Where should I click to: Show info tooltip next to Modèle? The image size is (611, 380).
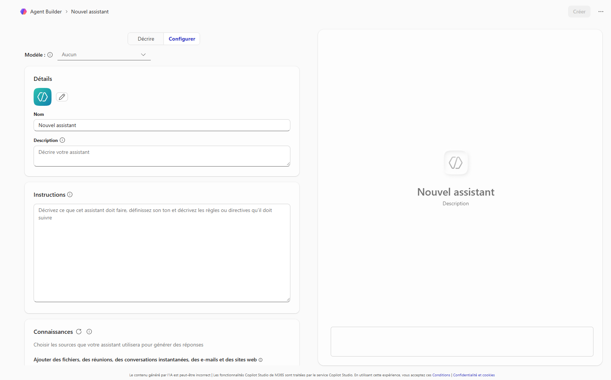50,55
